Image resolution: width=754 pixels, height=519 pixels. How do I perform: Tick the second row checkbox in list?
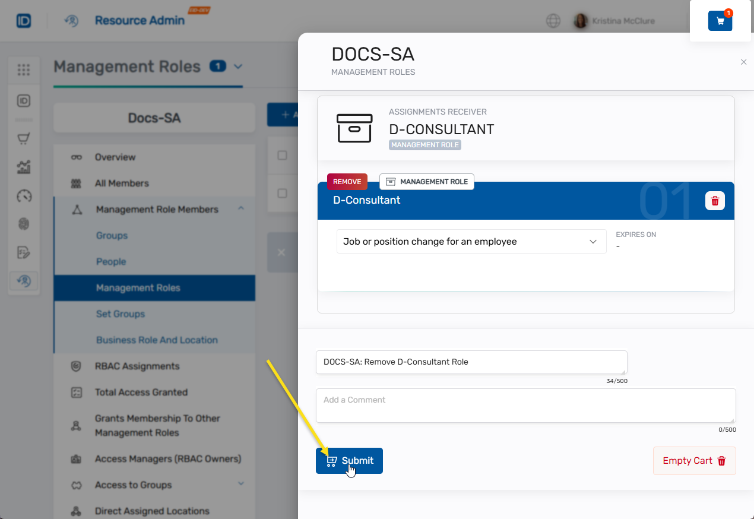click(283, 194)
